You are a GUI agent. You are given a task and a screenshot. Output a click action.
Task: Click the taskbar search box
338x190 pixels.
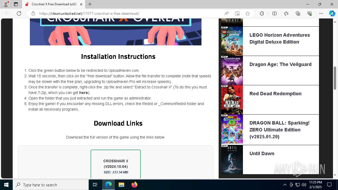51,185
